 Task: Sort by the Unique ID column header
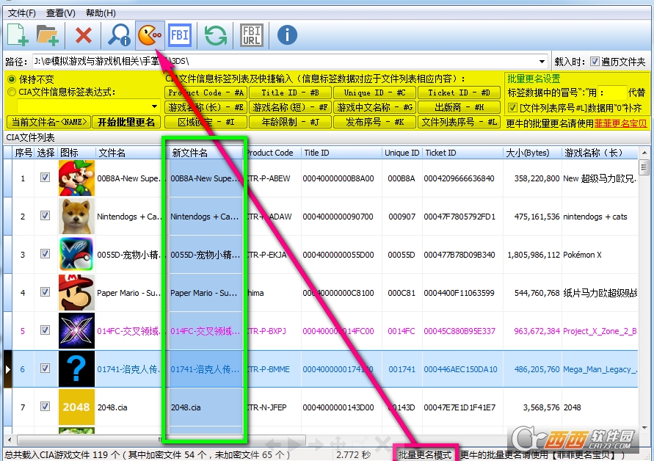[x=402, y=153]
